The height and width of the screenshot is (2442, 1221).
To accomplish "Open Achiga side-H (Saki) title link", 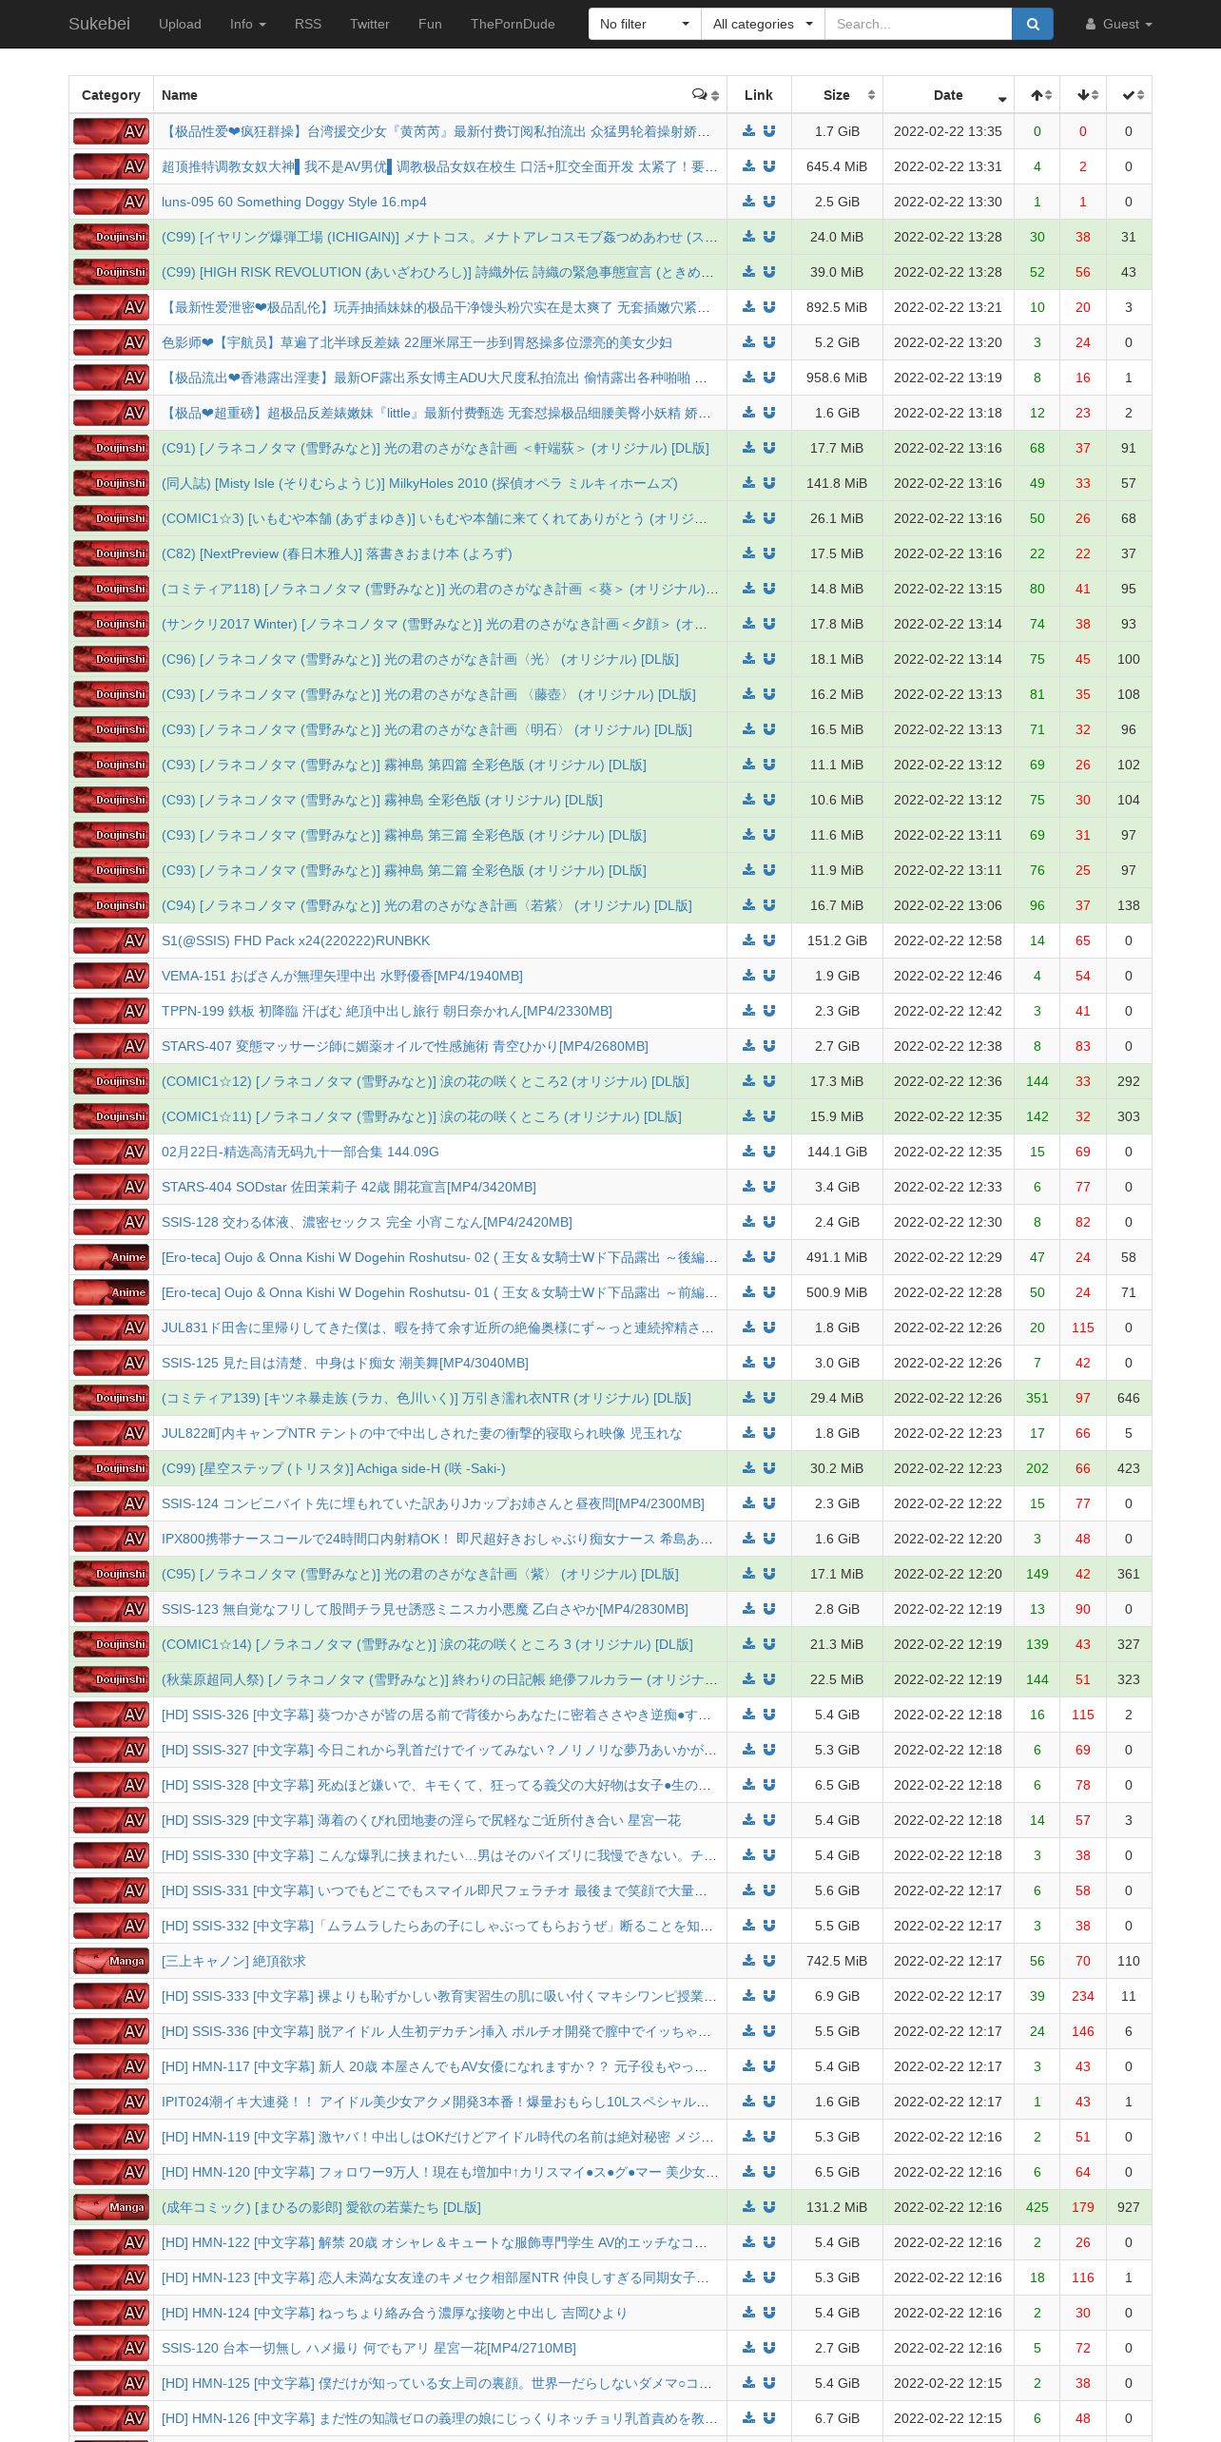I will coord(333,1468).
